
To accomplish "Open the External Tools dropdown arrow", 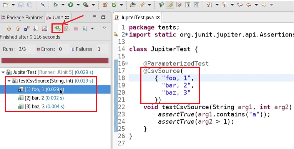I will (x=93, y=5).
